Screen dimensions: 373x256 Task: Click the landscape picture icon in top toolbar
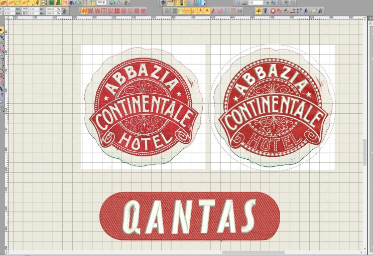52,3
